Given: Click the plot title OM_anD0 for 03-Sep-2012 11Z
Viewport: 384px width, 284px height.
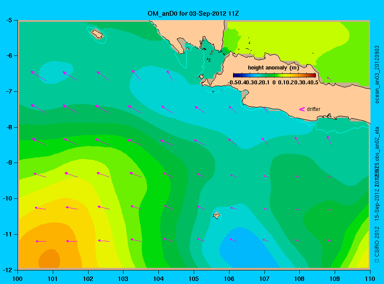Looking at the screenshot, I should tap(193, 14).
